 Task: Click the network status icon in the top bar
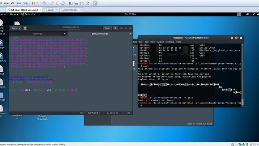(x=247, y=15)
